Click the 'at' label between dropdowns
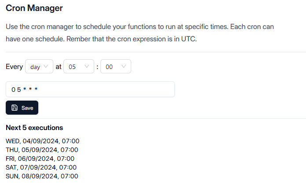The image size is (306, 188). [x=58, y=67]
